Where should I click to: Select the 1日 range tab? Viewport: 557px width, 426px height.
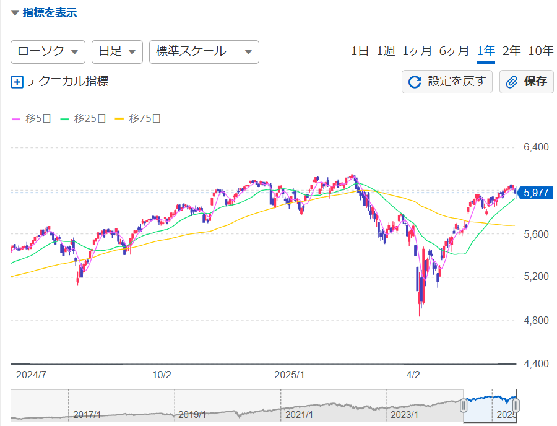360,51
